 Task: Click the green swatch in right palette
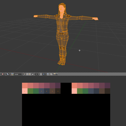tap(80, 91)
